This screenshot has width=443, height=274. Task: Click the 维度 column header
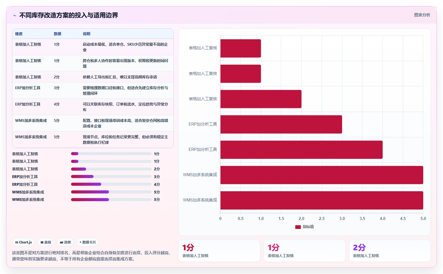19,34
